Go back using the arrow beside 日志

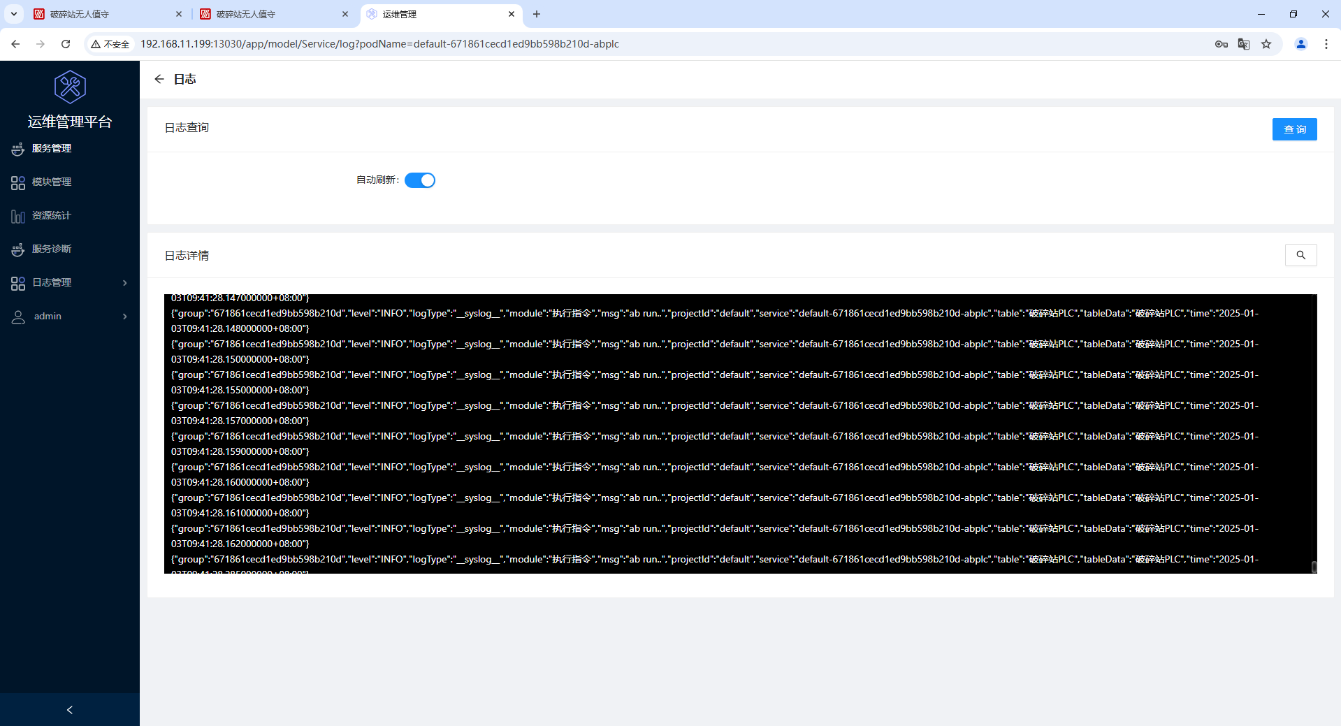click(159, 79)
